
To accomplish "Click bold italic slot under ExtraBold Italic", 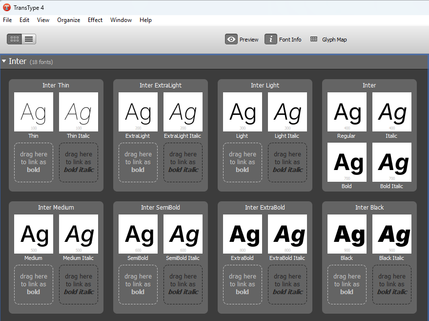I will 287,284.
